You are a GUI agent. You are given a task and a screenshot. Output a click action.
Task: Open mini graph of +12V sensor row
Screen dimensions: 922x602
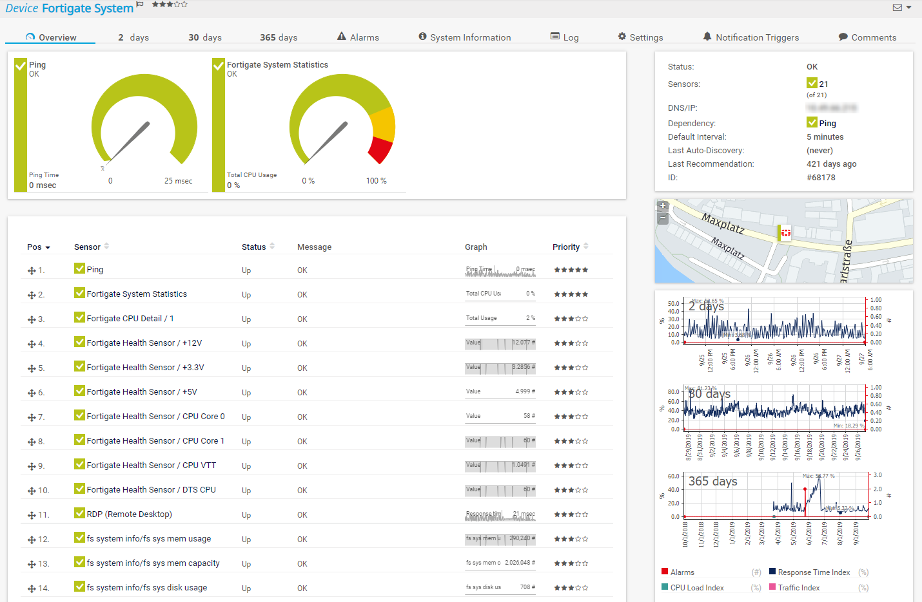click(500, 344)
